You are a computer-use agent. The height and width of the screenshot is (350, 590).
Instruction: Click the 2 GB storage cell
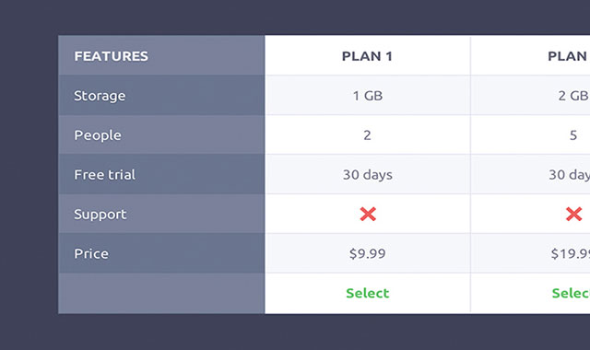(531, 96)
